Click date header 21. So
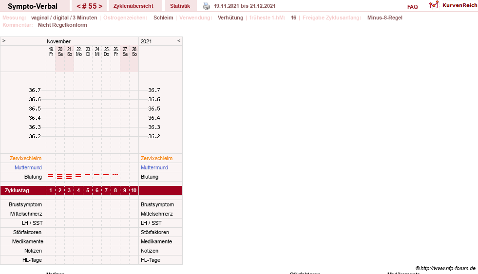The width and height of the screenshot is (478, 274). [70, 52]
